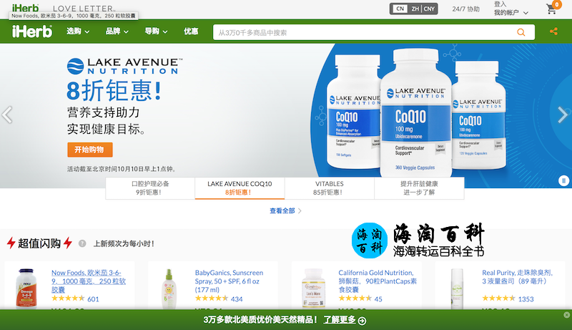Screen dimensions: 572x330
Task: Go to previous banner slide arrow
Action: pos(7,115)
